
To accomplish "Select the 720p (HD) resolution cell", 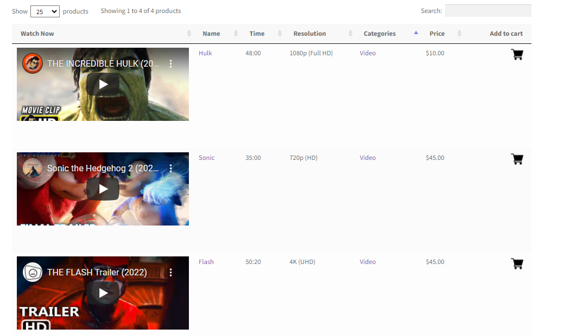I will tap(303, 158).
